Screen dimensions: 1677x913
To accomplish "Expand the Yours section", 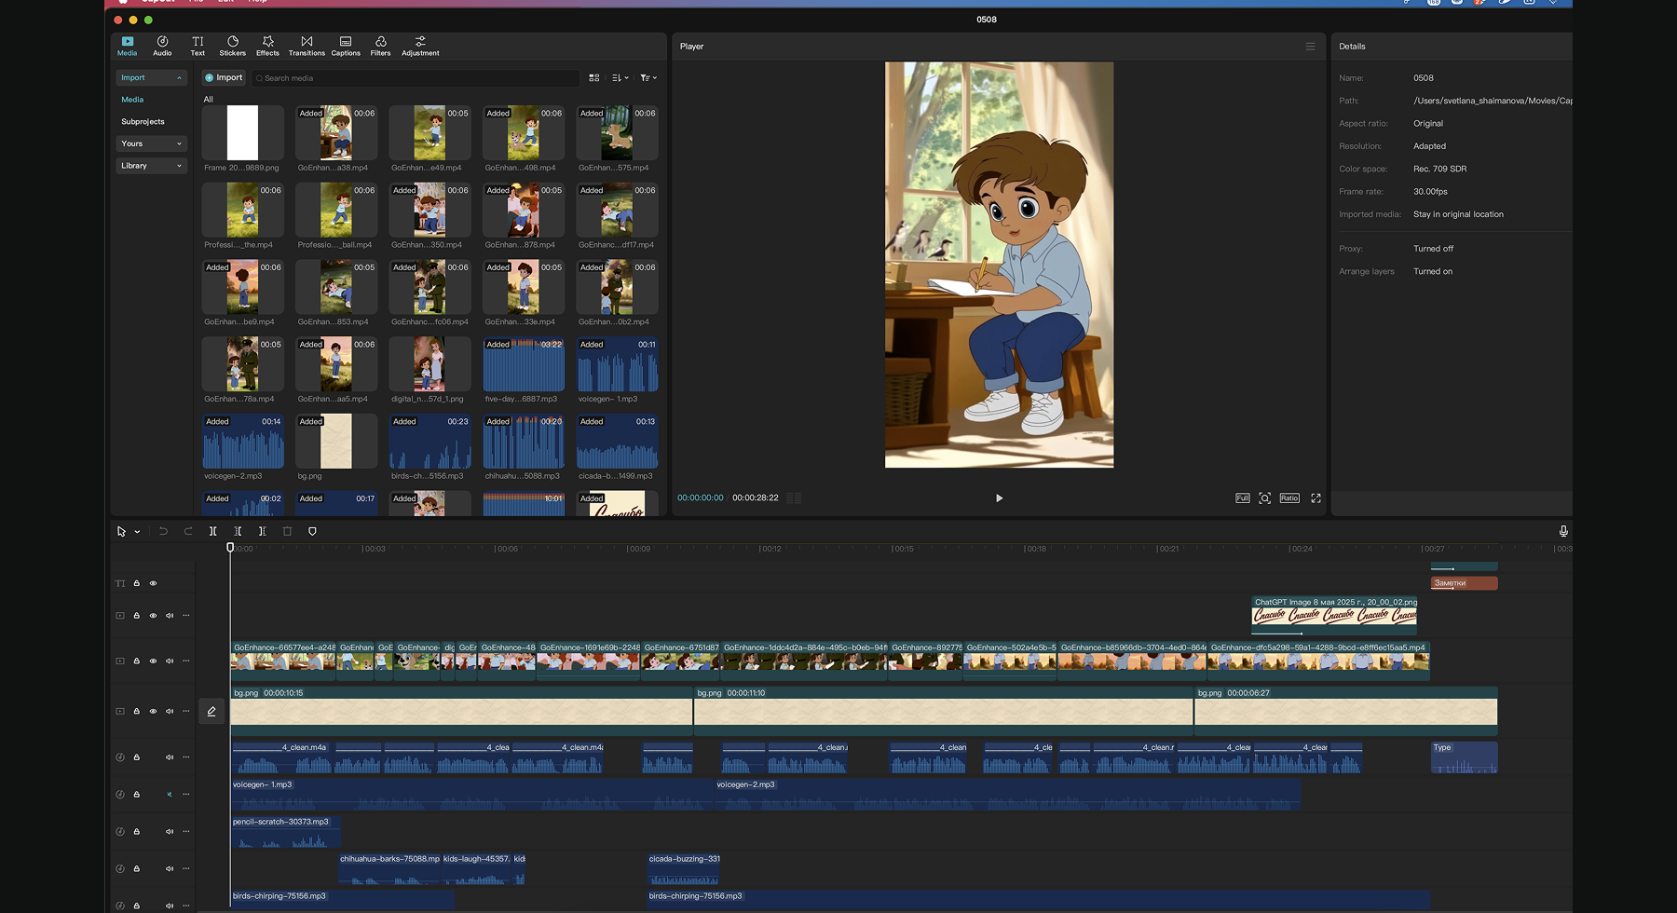I will [152, 143].
